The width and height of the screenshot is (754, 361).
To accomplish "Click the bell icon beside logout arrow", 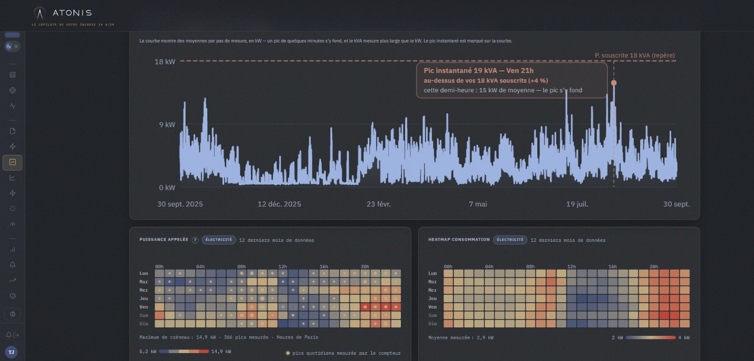I will (8, 335).
